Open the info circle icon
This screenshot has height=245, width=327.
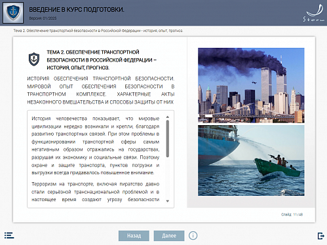pyautogui.click(x=193, y=236)
